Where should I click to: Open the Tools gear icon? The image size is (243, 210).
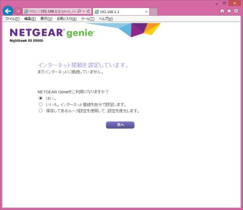coord(236,11)
